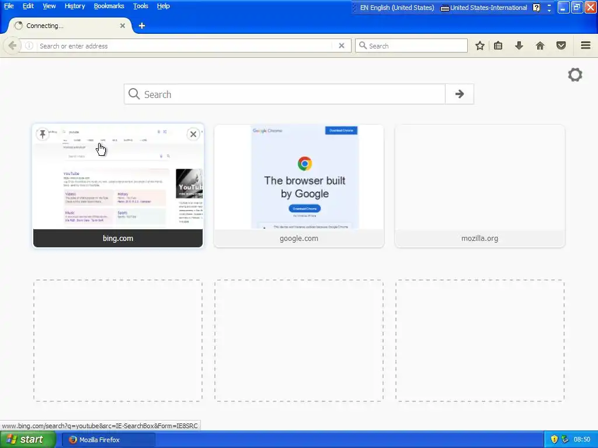Go to the Home page icon
Screen dimensions: 598x448
pos(540,45)
